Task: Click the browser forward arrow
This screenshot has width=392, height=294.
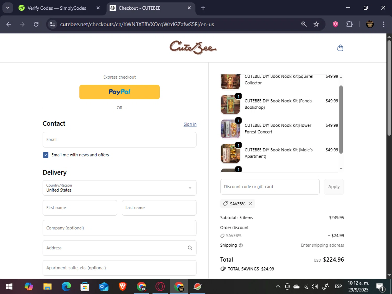Action: pos(22,24)
